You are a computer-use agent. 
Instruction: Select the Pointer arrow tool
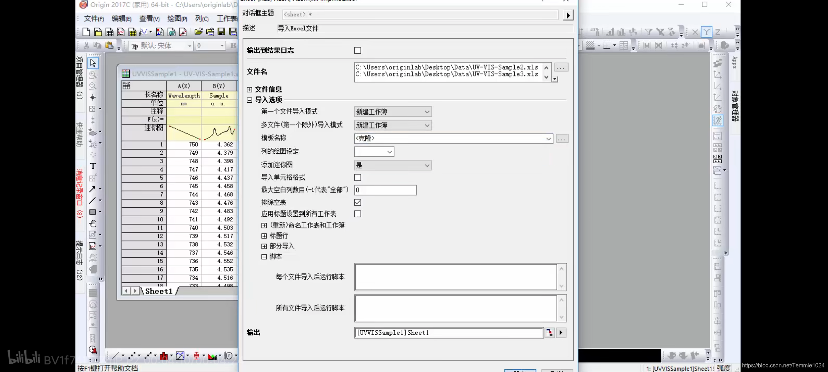pyautogui.click(x=93, y=63)
